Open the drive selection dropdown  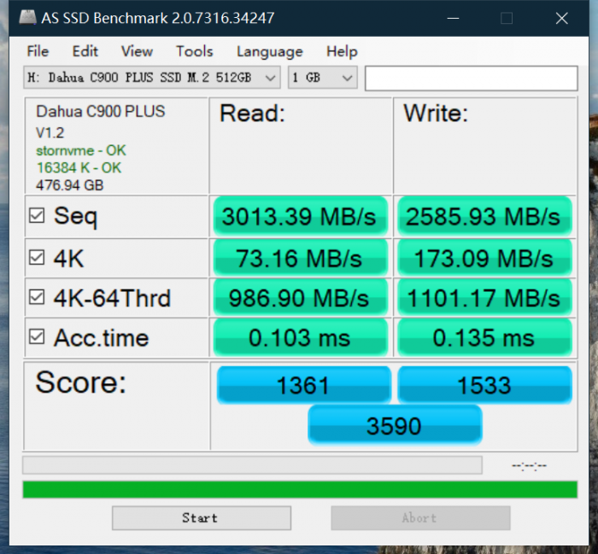152,78
